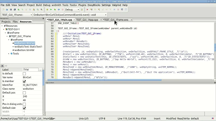Click the Build and run icon

55,10
